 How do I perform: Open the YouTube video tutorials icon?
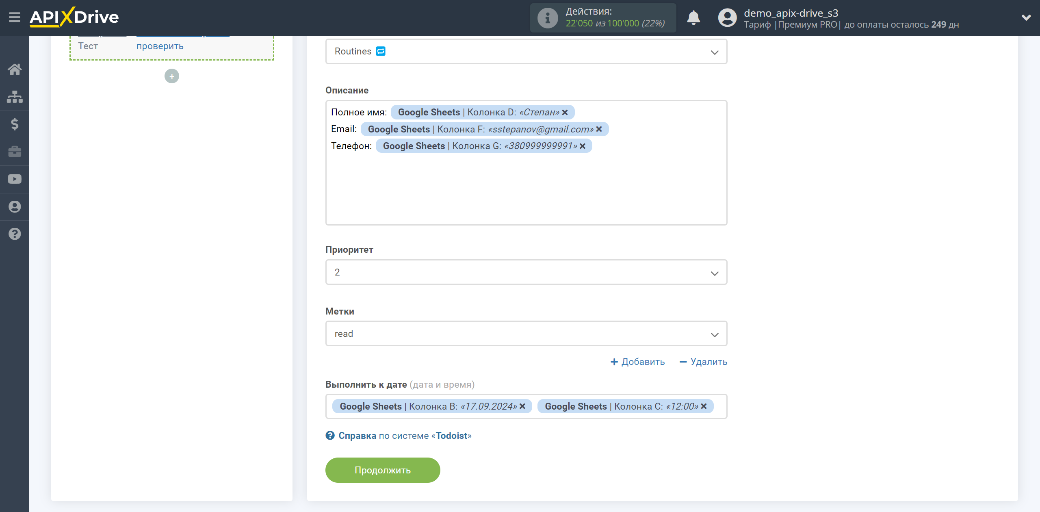(15, 179)
